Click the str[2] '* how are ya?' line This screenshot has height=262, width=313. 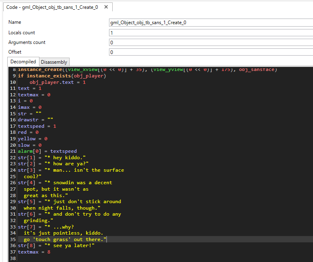tap(53, 164)
